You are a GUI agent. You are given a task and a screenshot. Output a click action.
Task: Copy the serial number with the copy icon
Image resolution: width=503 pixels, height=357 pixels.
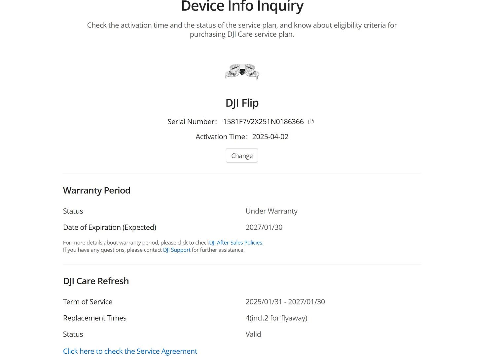click(x=311, y=122)
